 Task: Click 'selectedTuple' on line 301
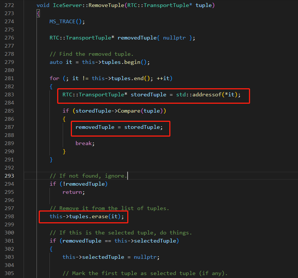155,241
